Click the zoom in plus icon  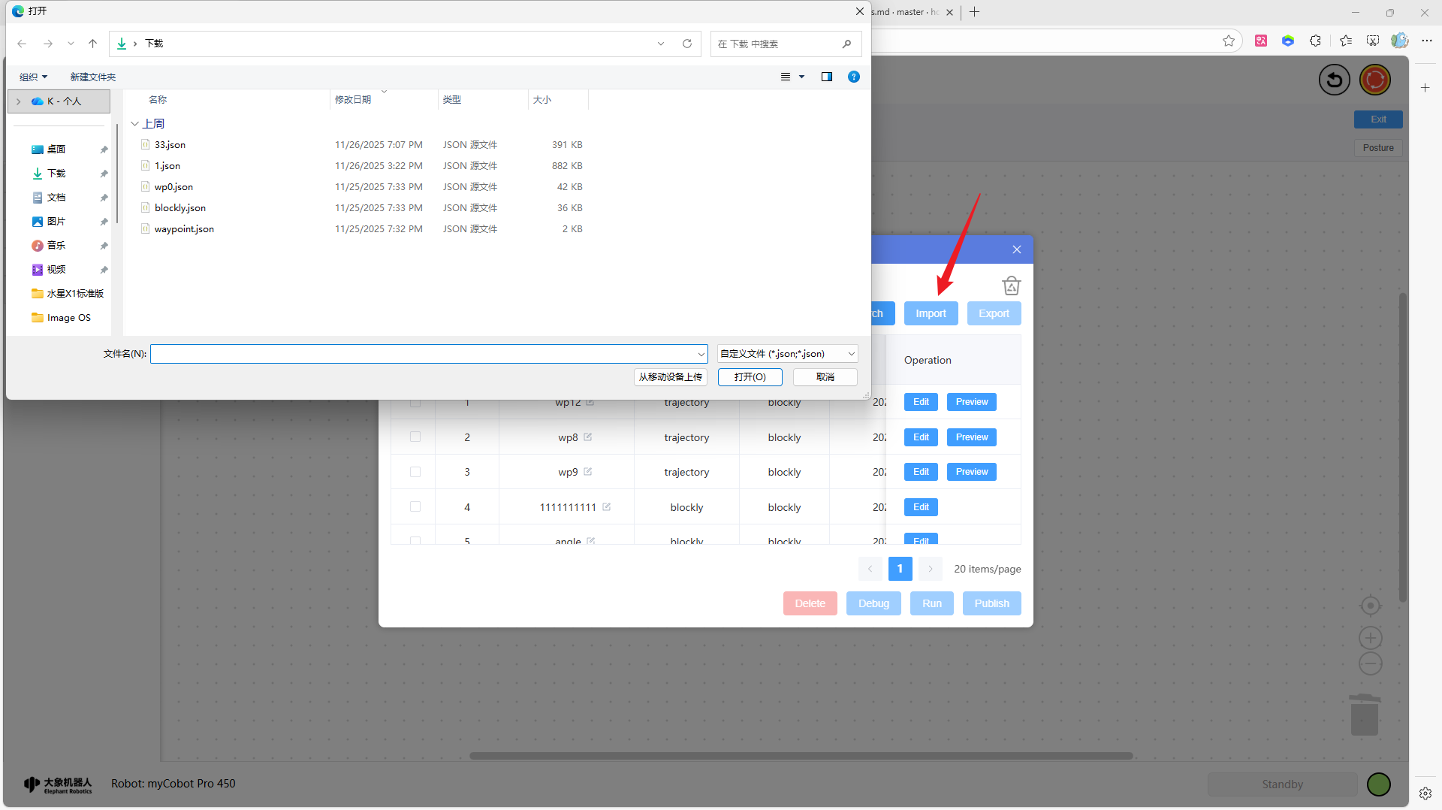(x=1370, y=638)
